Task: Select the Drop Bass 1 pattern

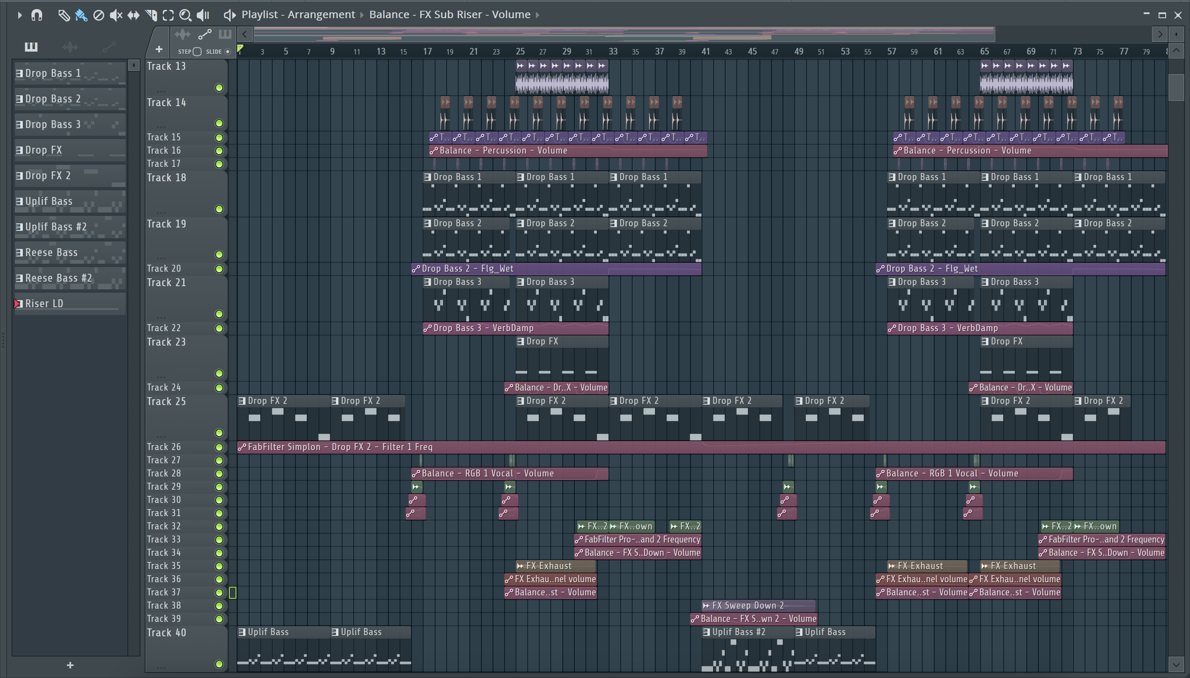Action: [70, 73]
